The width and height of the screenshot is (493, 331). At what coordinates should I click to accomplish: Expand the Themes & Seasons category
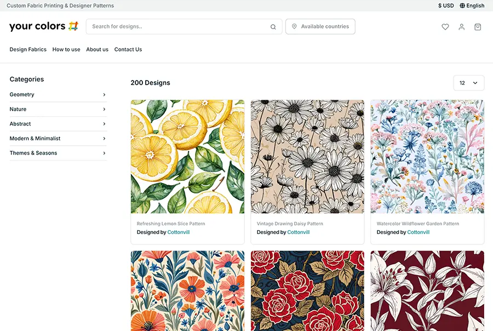point(58,153)
